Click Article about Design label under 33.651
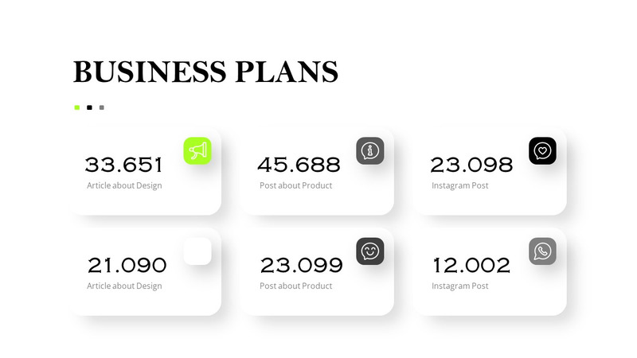 124,185
